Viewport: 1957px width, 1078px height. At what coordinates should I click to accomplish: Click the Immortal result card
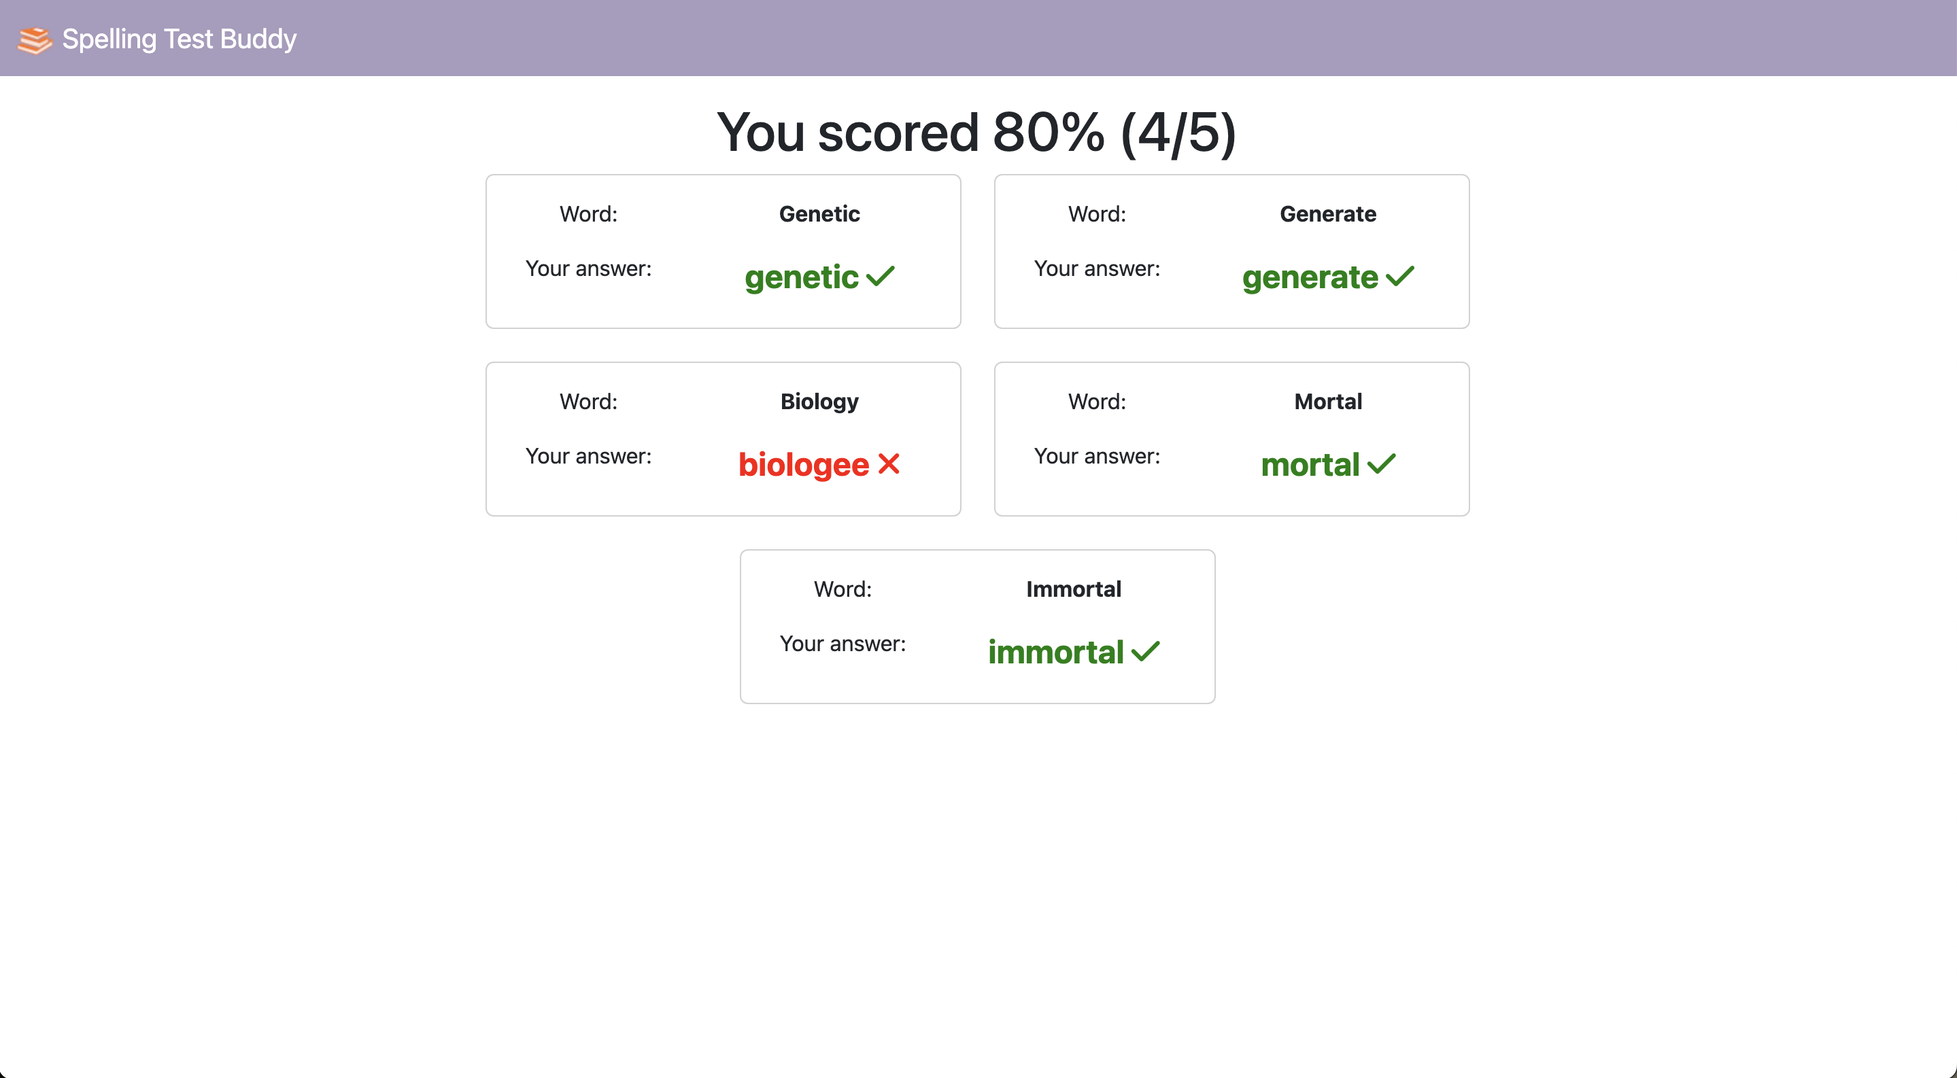pyautogui.click(x=977, y=625)
